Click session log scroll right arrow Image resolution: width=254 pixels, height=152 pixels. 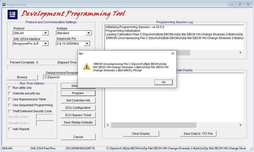tap(240, 53)
